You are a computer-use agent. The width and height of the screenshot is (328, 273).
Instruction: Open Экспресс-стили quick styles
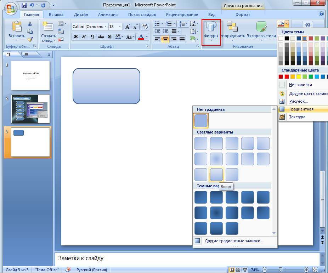point(261,32)
